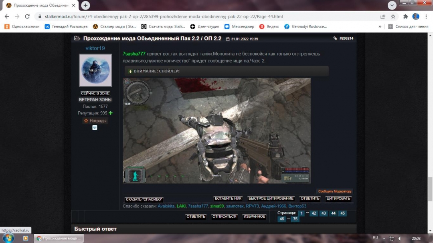Open the Gennadyi Rostovce... Facebook bookmark
This screenshot has width=433, height=243.
coord(306,26)
